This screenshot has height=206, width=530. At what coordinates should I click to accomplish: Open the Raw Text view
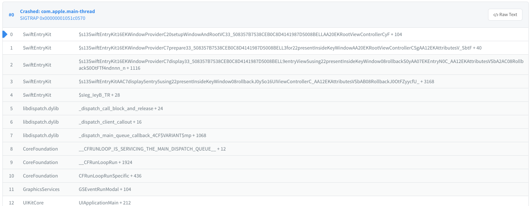tap(505, 15)
